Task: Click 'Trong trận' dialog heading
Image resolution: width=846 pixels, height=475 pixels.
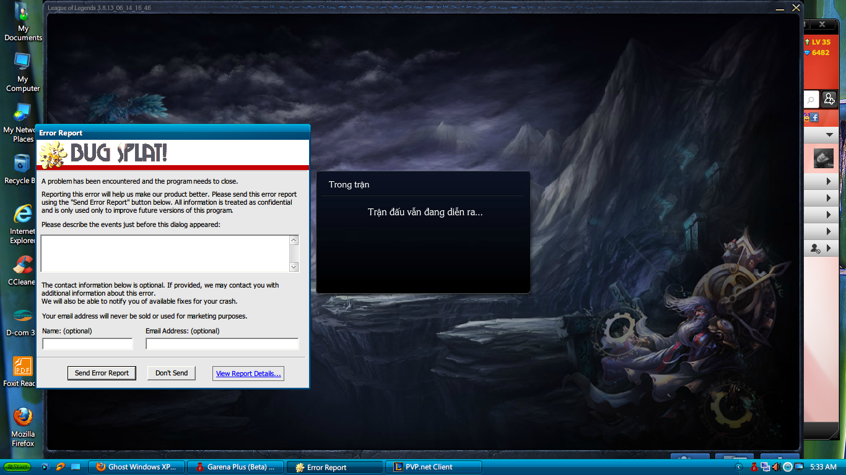Action: pos(349,184)
